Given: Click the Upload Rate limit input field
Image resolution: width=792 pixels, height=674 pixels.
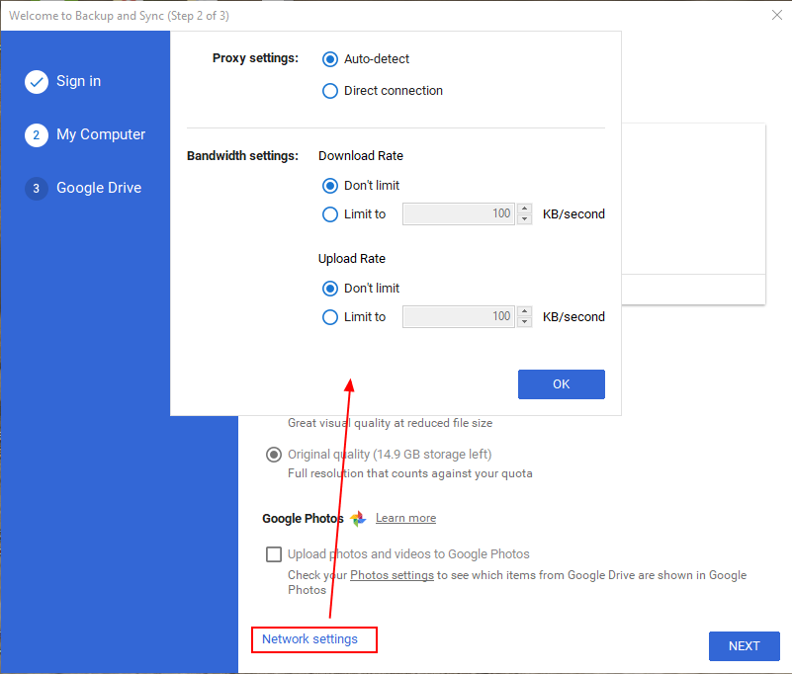Looking at the screenshot, I should click(x=458, y=317).
